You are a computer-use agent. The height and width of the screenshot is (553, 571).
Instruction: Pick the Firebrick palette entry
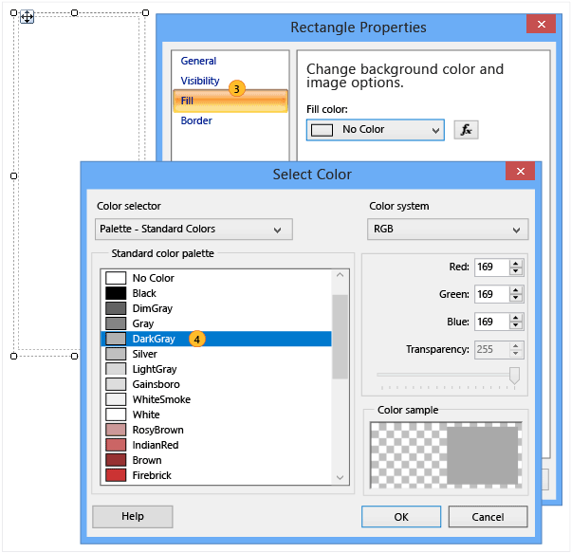216,475
